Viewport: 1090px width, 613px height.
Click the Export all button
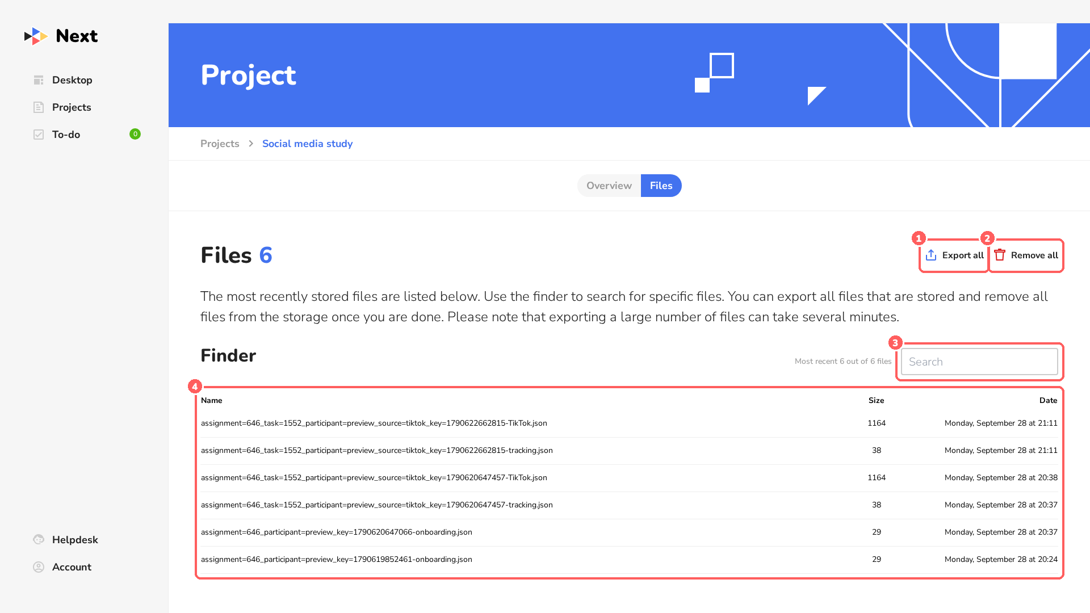point(954,255)
